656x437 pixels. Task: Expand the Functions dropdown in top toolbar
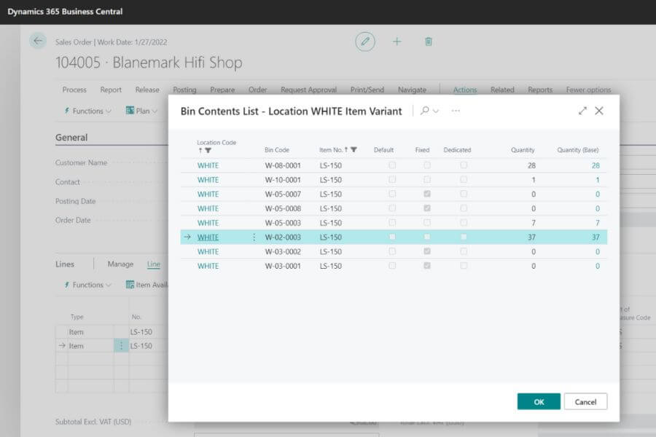109,111
